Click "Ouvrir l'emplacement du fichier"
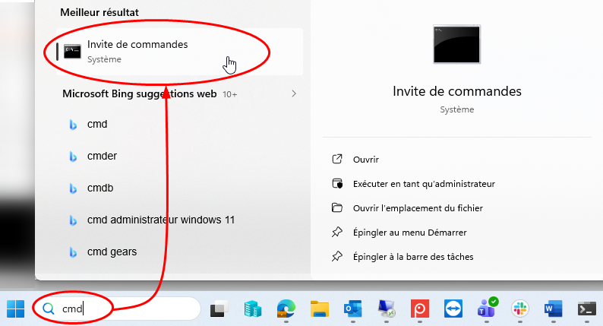 [x=418, y=208]
